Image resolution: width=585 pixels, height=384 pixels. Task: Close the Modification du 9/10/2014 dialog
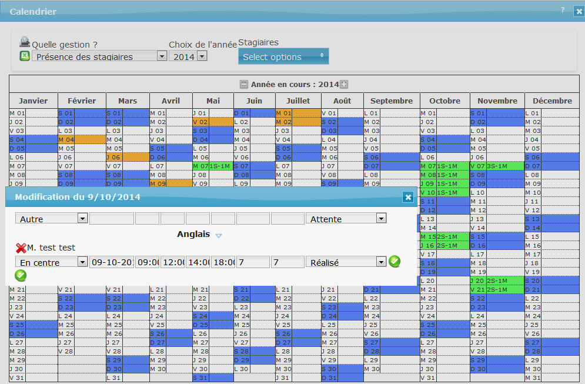click(x=408, y=197)
